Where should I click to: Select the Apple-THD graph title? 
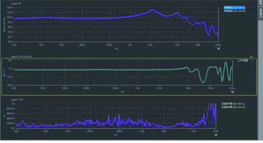[x=17, y=100]
